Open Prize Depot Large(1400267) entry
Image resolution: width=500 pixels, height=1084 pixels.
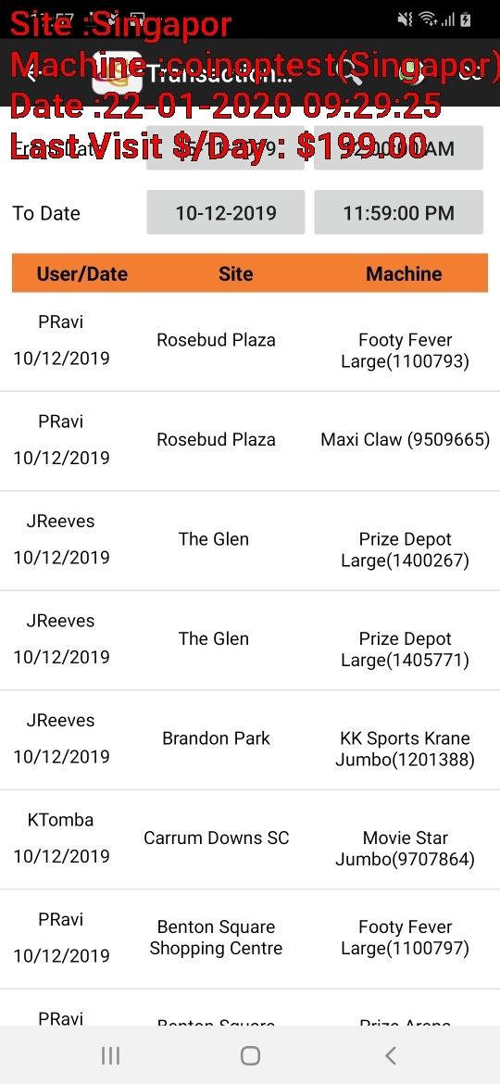250,541
